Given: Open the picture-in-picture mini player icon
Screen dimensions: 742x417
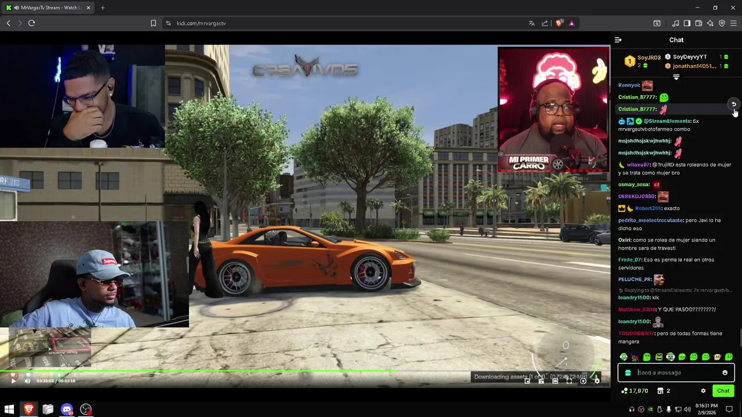Looking at the screenshot, I should click(x=527, y=381).
